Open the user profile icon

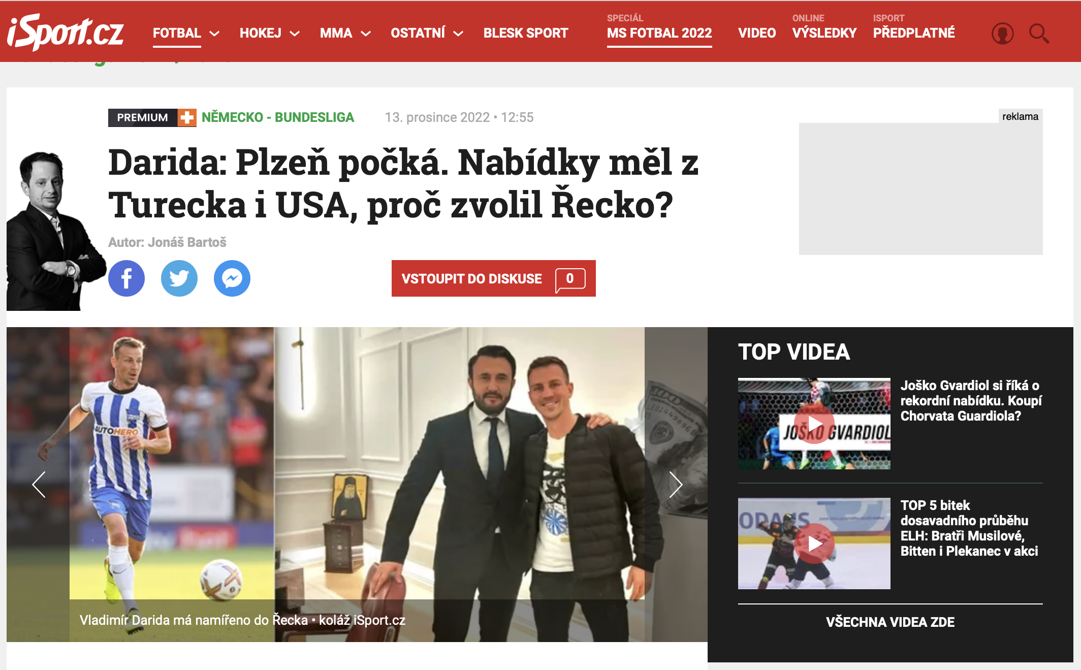pos(1002,34)
